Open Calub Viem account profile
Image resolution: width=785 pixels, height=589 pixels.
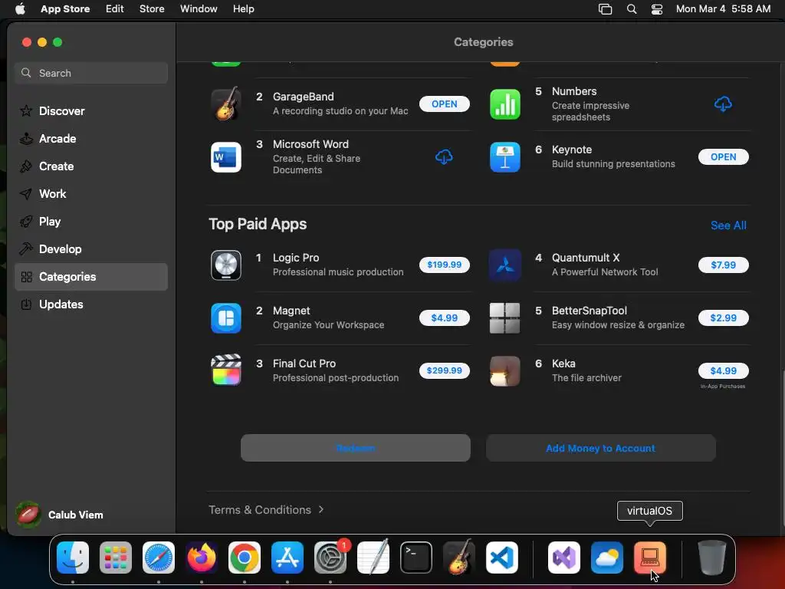(60, 515)
